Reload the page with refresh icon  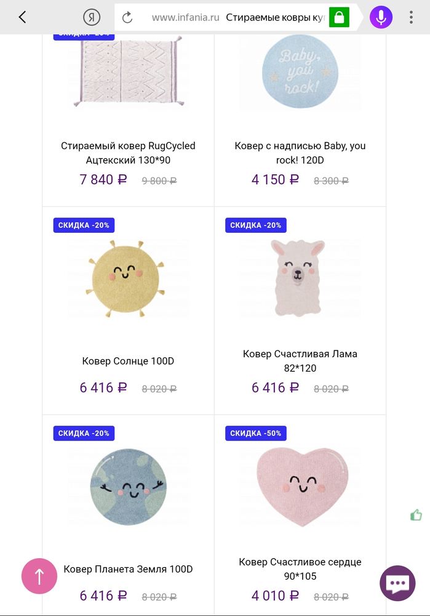coord(127,17)
